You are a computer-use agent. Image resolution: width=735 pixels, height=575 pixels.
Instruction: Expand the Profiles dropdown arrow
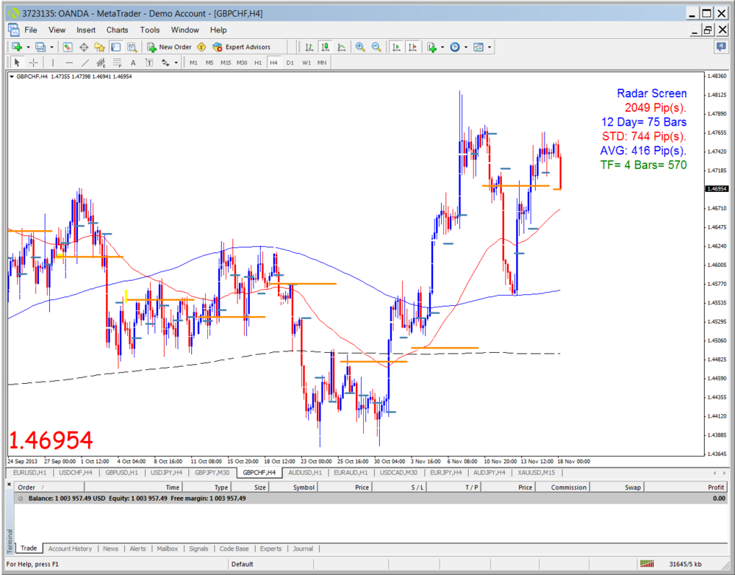[51, 47]
